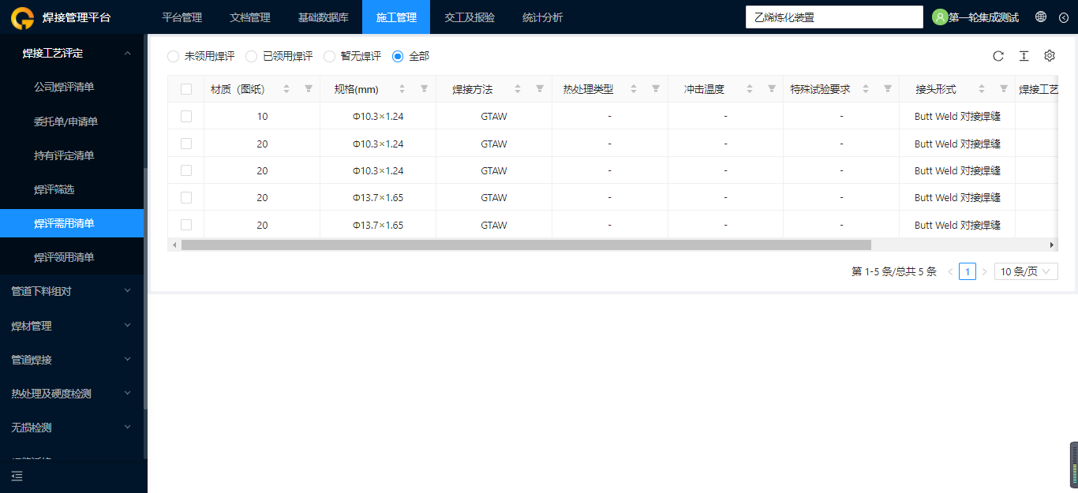This screenshot has width=1078, height=493.
Task: Click page number 1 button
Action: (968, 271)
